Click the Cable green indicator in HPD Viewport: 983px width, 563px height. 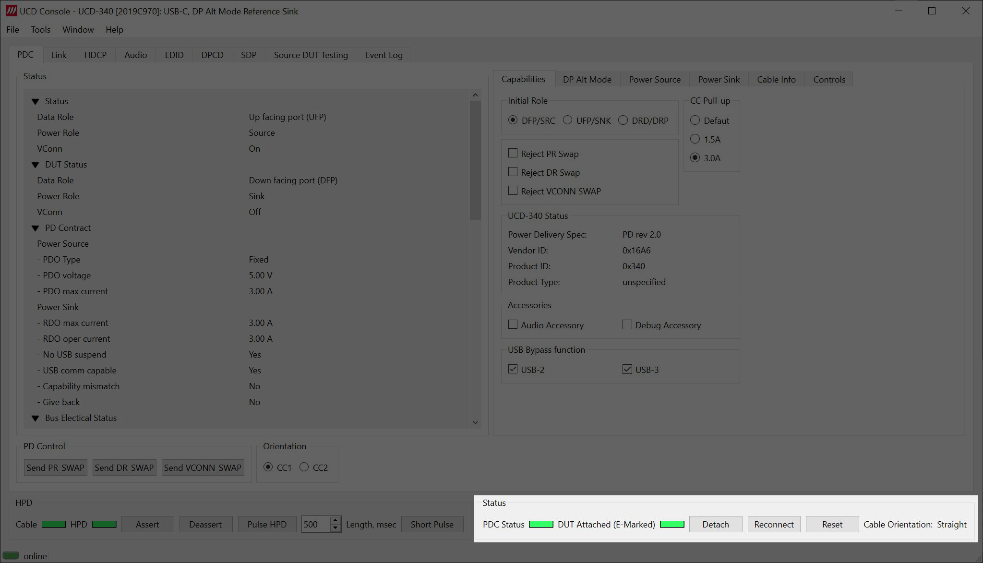(54, 524)
